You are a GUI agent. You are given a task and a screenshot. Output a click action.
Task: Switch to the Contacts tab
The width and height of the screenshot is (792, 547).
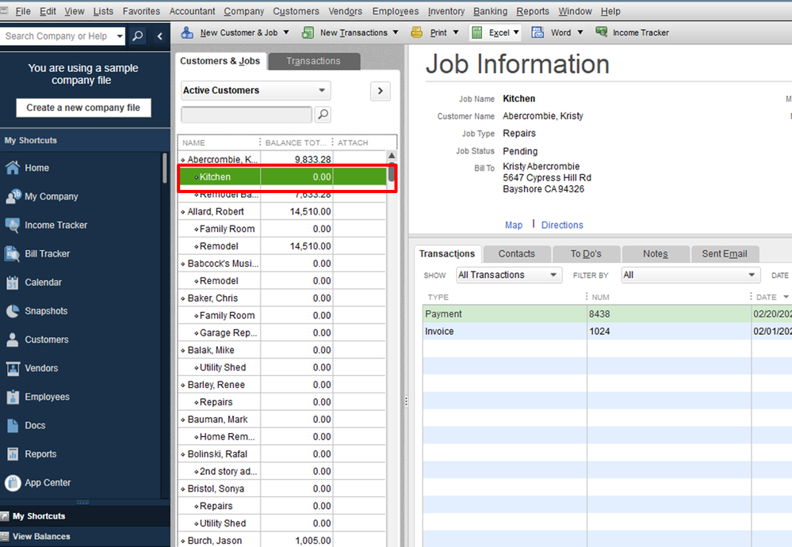(x=516, y=254)
